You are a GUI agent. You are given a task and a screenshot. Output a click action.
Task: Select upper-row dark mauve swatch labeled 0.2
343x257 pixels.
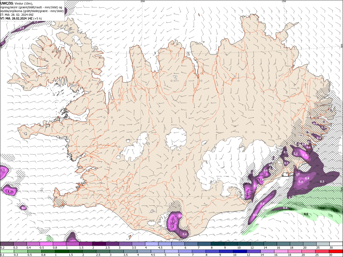(7, 244)
